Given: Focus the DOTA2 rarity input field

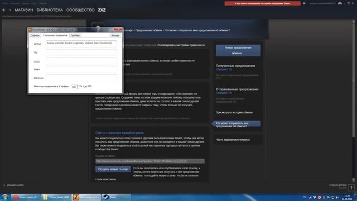Looking at the screenshot, I should pyautogui.click(x=81, y=44).
